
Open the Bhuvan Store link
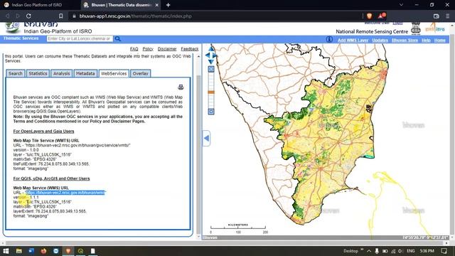coord(405,41)
